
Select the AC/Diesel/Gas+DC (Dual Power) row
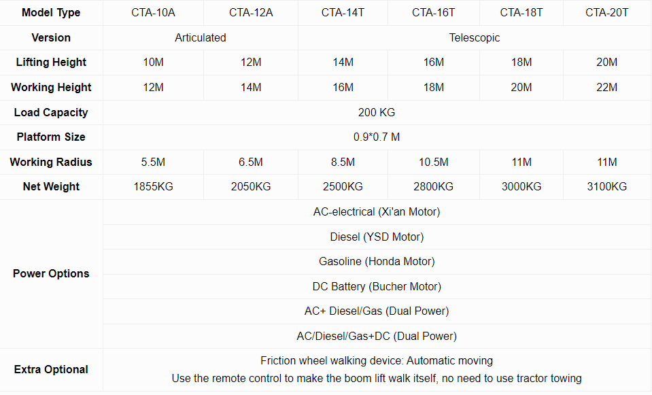(377, 336)
